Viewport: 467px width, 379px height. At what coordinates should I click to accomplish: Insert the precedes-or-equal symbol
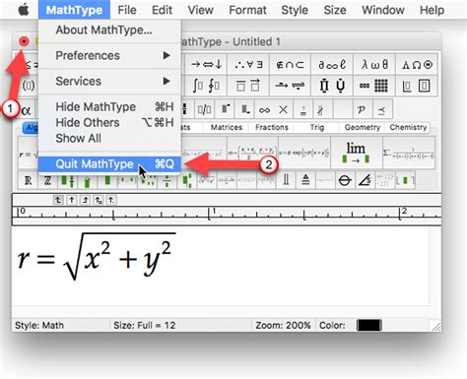pos(381,110)
